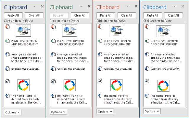This screenshot has height=118, width=189.
Task: Click picture item icon in red Clipboard pane
Action: (100, 81)
